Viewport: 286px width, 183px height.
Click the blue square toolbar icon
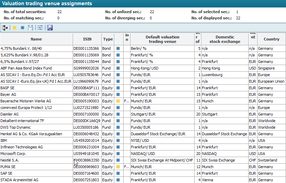tap(23, 28)
